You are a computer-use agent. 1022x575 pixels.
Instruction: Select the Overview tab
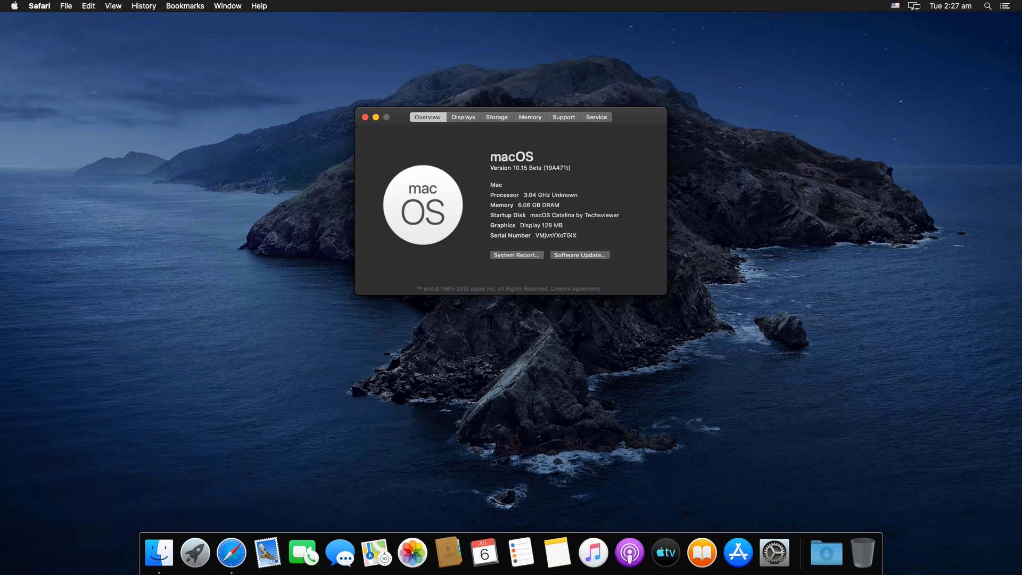(427, 117)
